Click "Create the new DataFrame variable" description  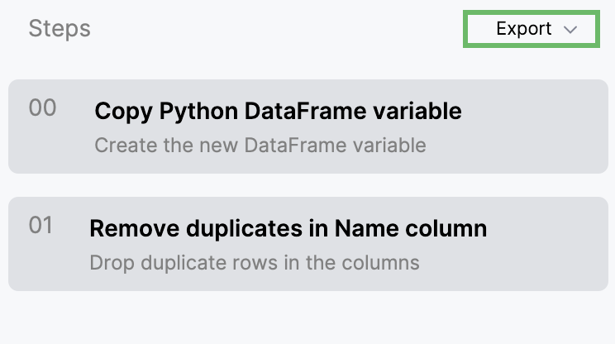(260, 146)
